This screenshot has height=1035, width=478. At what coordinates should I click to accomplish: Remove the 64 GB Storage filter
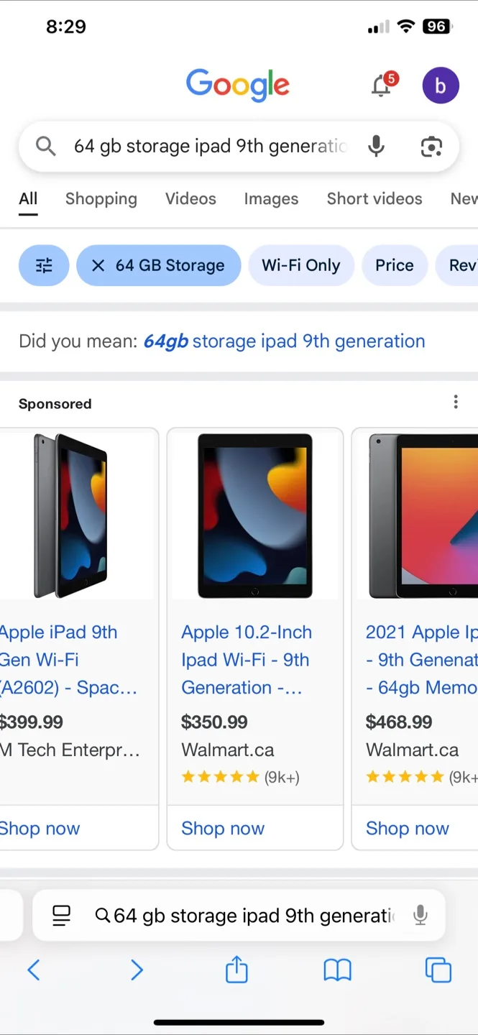[98, 265]
